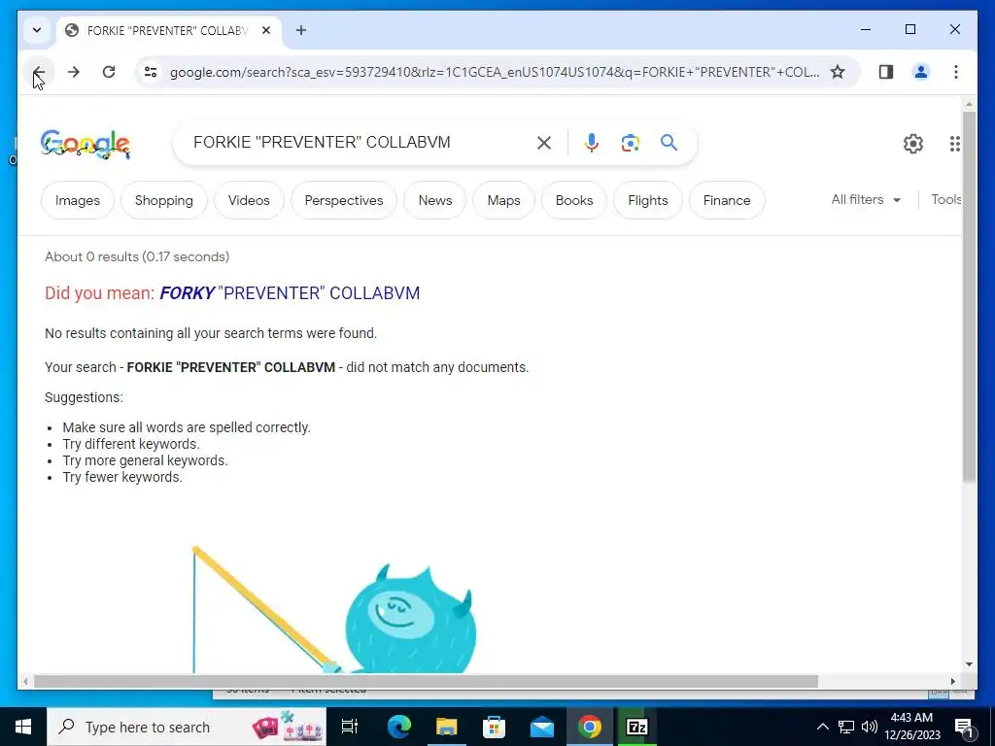Open File Explorer from taskbar
The width and height of the screenshot is (995, 746).
pos(447,727)
